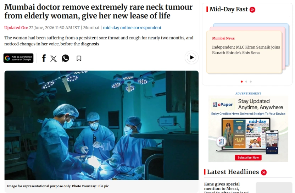Viewport: 295px width, 193px height.
Task: Click the laptop e-paper preview in ad
Action: click(246, 134)
